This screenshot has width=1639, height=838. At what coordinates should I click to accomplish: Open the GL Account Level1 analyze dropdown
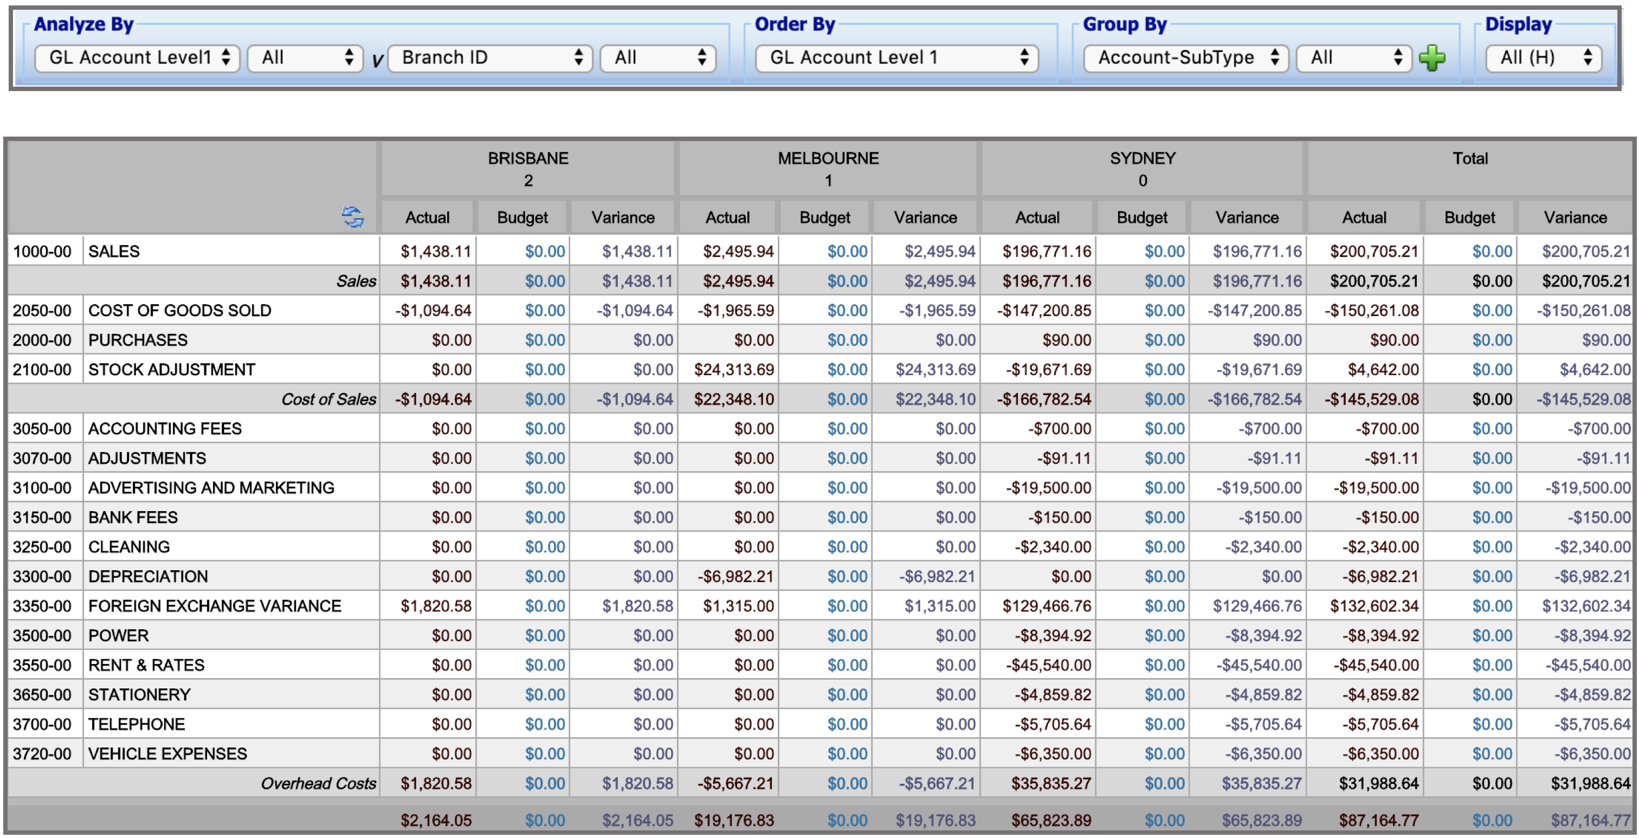tap(137, 58)
